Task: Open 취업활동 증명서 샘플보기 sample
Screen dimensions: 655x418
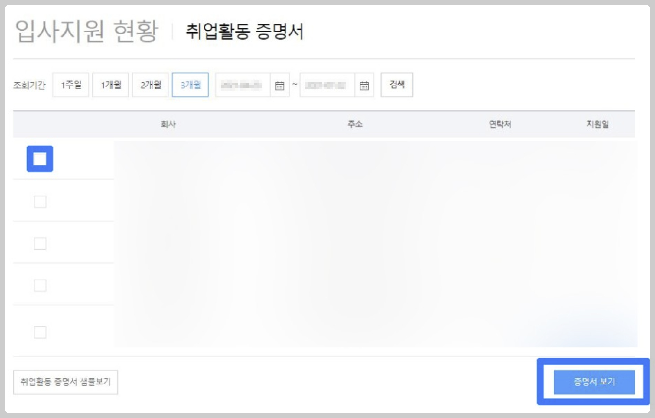Action: [65, 382]
